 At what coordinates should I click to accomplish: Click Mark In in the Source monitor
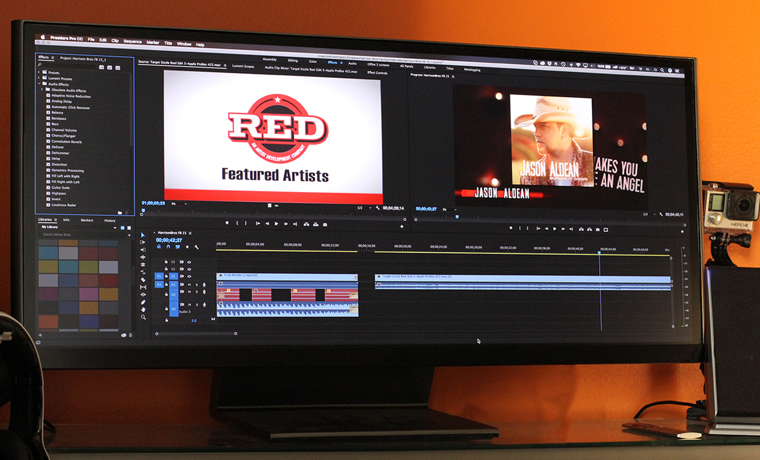pos(237,224)
